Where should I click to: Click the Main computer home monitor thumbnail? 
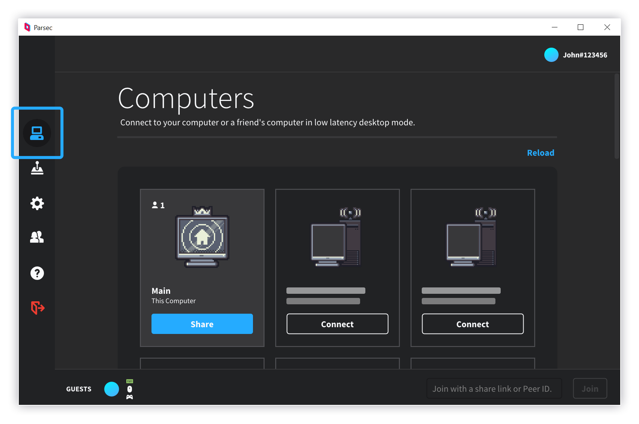pos(202,237)
